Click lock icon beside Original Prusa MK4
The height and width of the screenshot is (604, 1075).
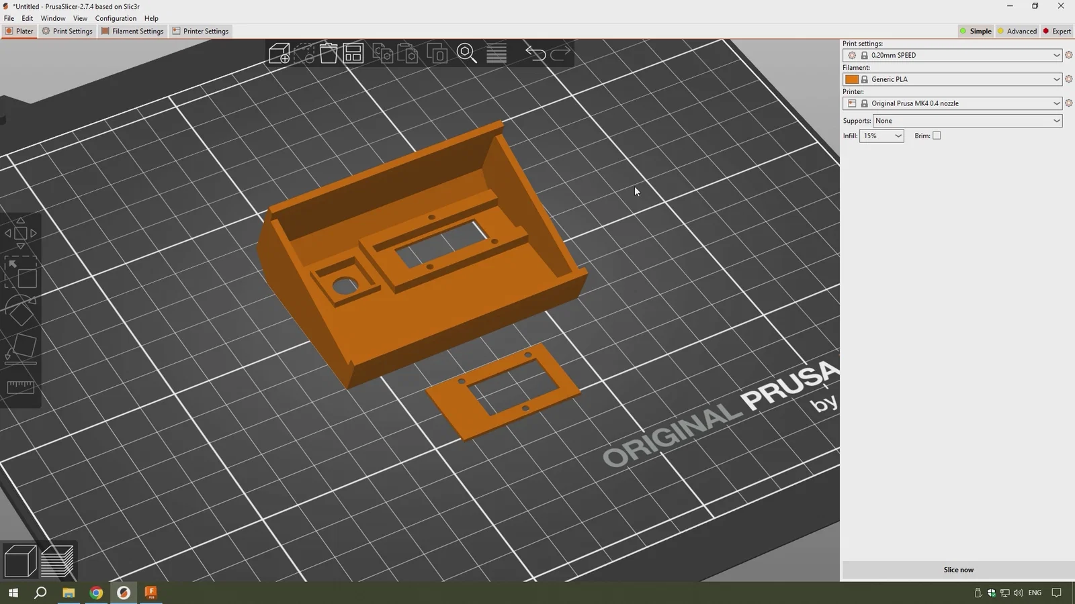click(x=865, y=103)
